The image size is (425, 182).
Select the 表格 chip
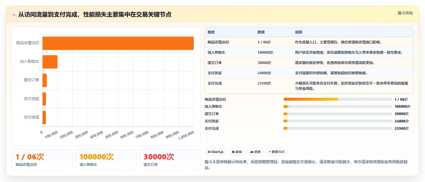tap(237, 152)
